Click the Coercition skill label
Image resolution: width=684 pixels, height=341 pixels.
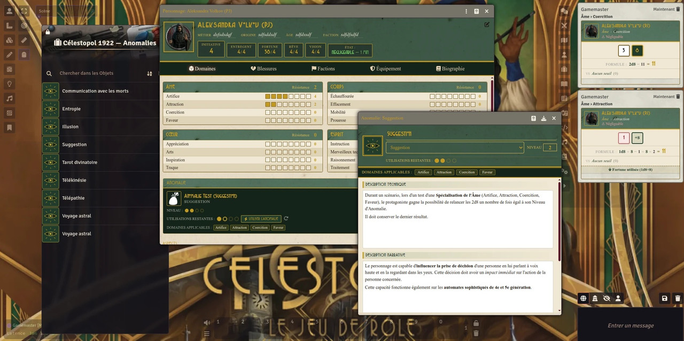tap(175, 112)
